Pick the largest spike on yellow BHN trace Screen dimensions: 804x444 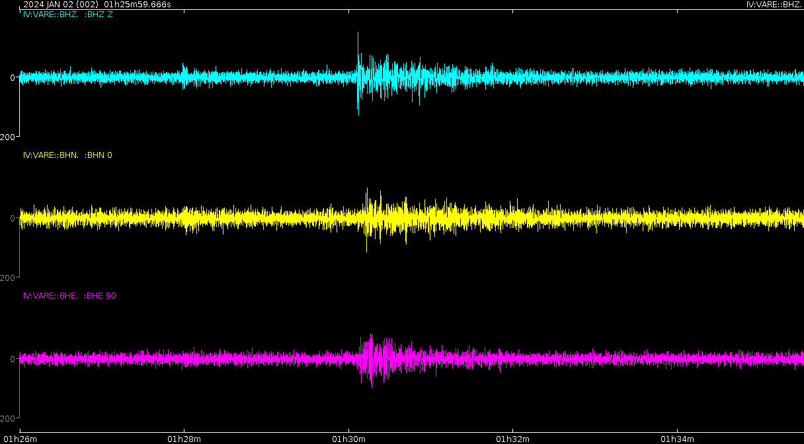tap(366, 219)
